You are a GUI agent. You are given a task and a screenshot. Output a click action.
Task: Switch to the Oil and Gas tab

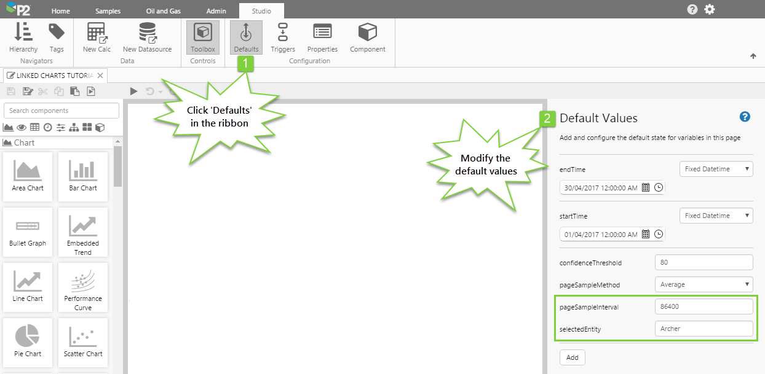[162, 11]
